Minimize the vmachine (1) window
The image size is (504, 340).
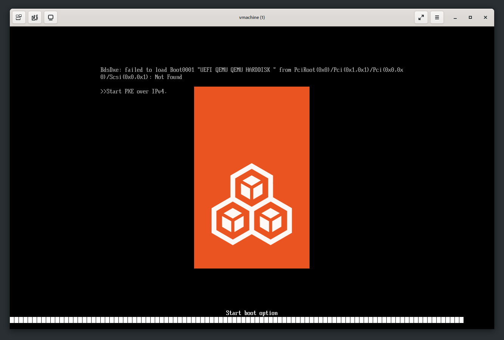(455, 17)
